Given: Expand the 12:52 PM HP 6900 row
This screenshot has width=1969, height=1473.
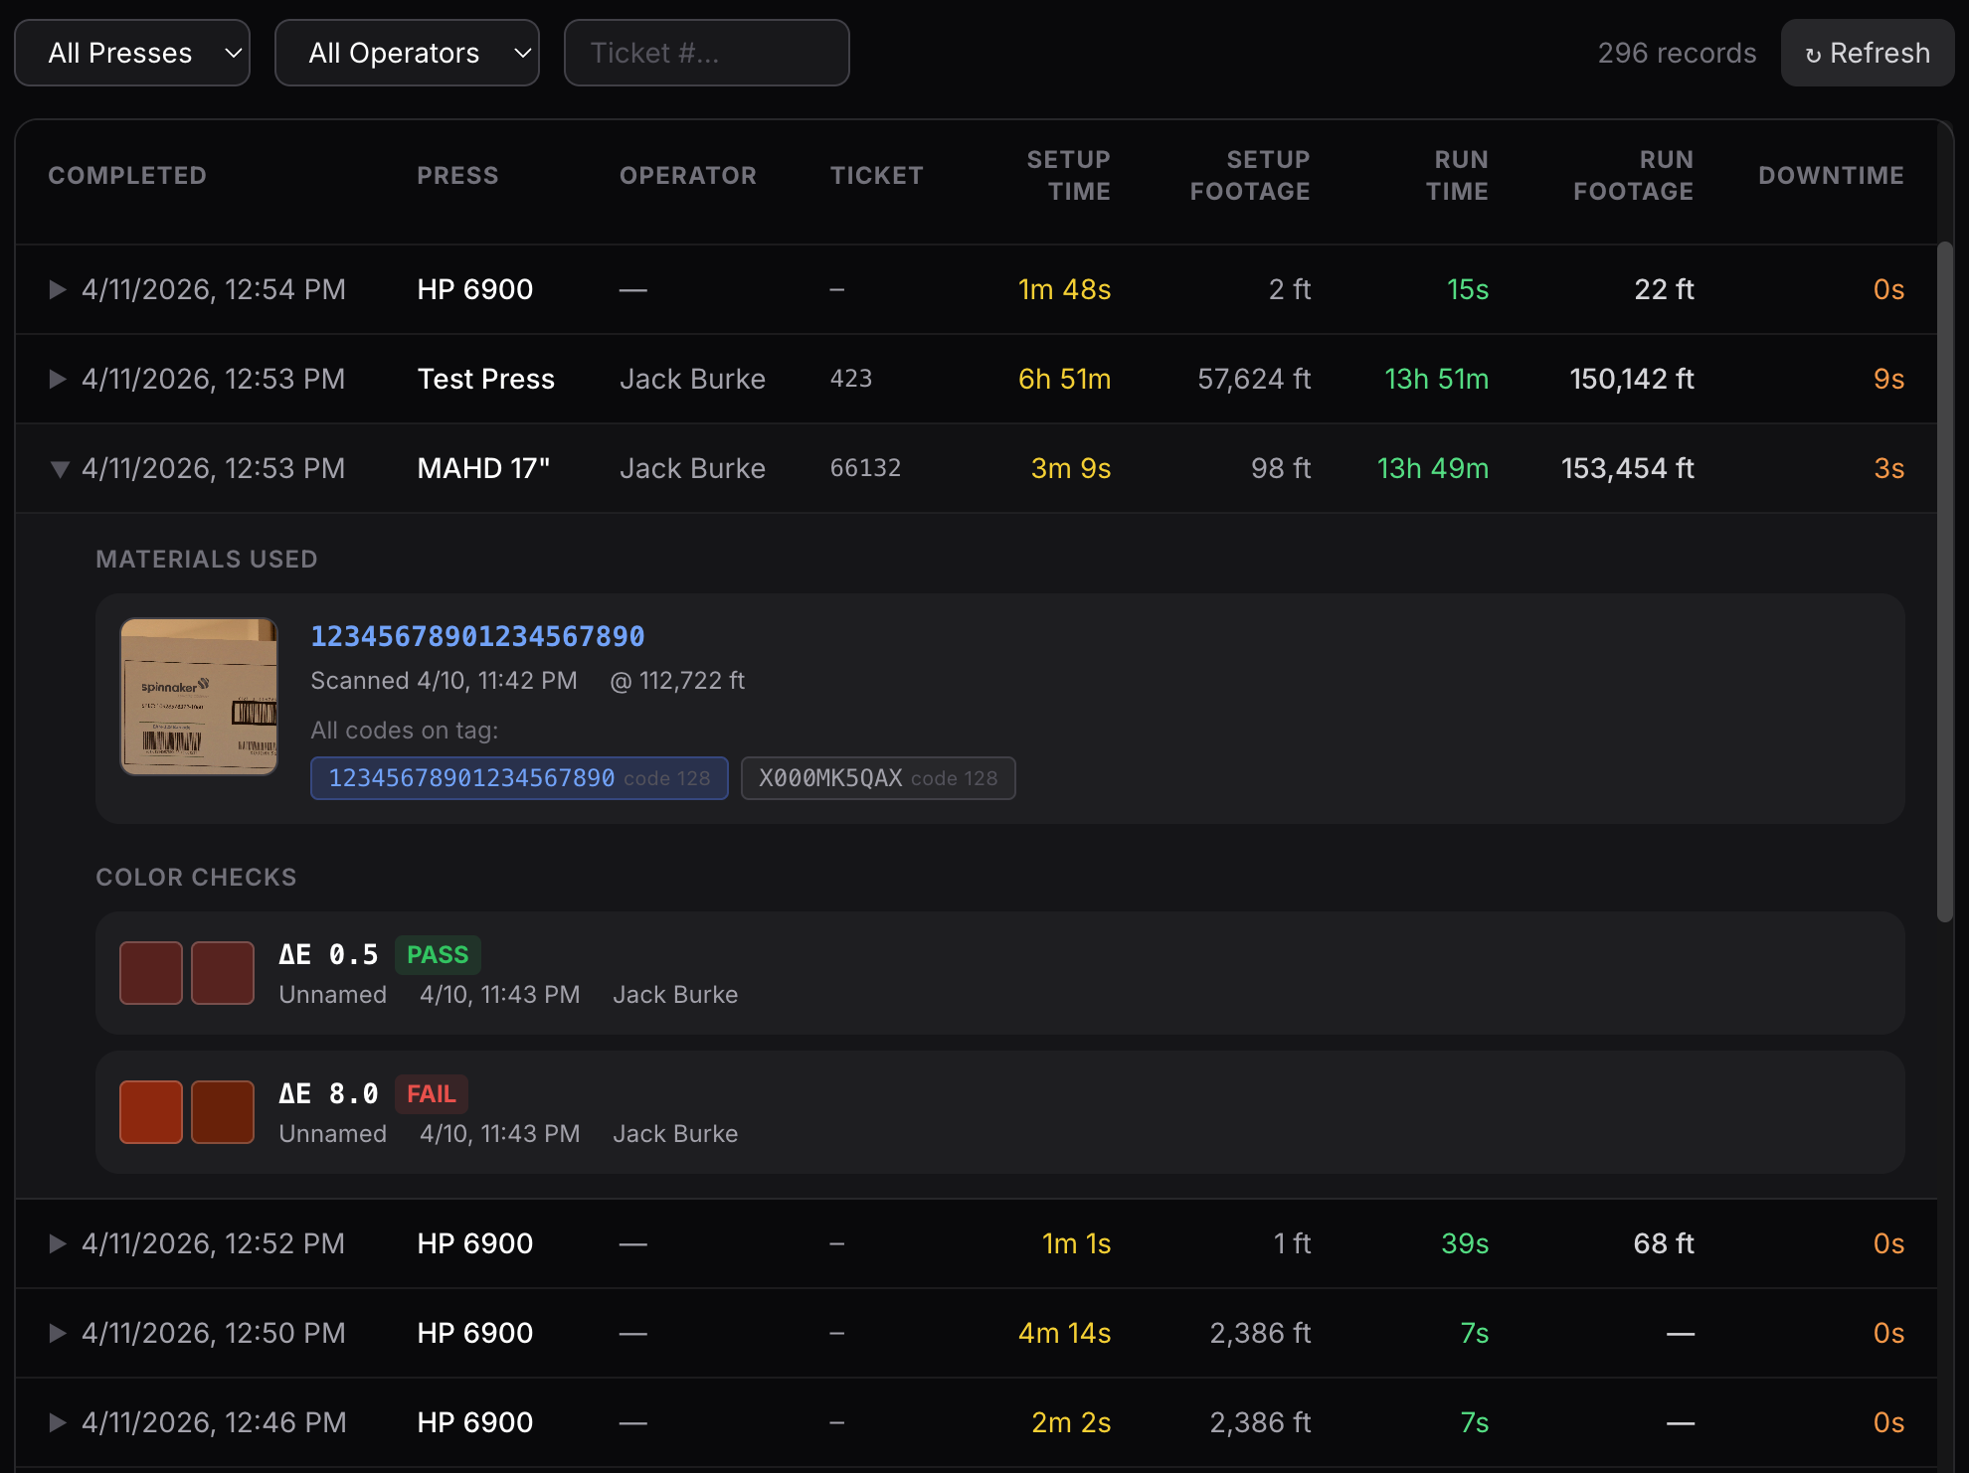Looking at the screenshot, I should point(58,1243).
